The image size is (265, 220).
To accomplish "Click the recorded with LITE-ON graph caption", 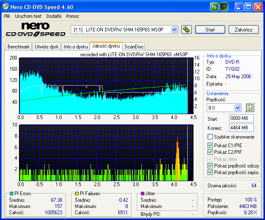I will coord(134,55).
